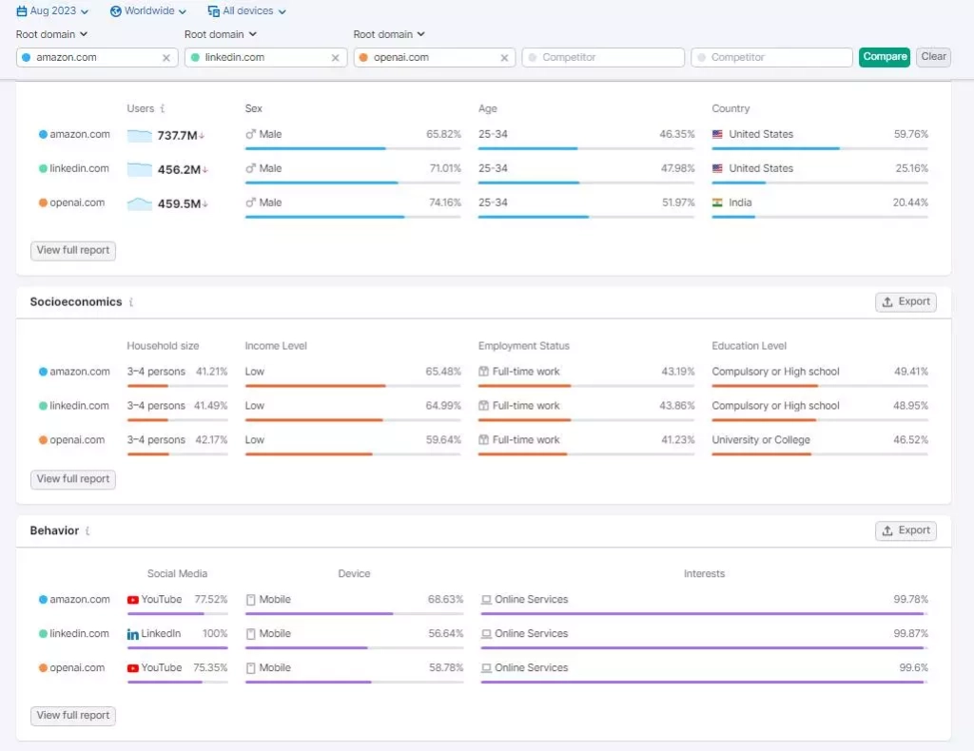
Task: Click the Behavior info icon
Action: 88,530
